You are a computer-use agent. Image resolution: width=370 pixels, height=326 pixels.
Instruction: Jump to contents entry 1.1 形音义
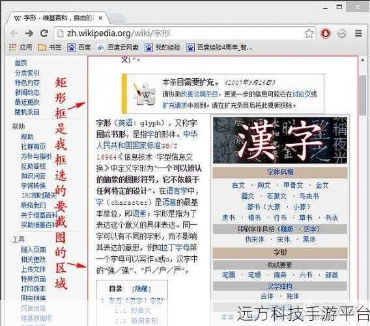click(133, 311)
